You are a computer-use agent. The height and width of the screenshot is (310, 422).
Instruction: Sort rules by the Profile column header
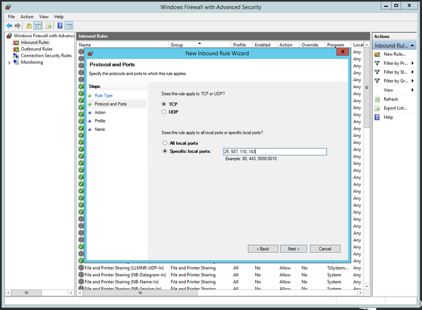click(242, 45)
